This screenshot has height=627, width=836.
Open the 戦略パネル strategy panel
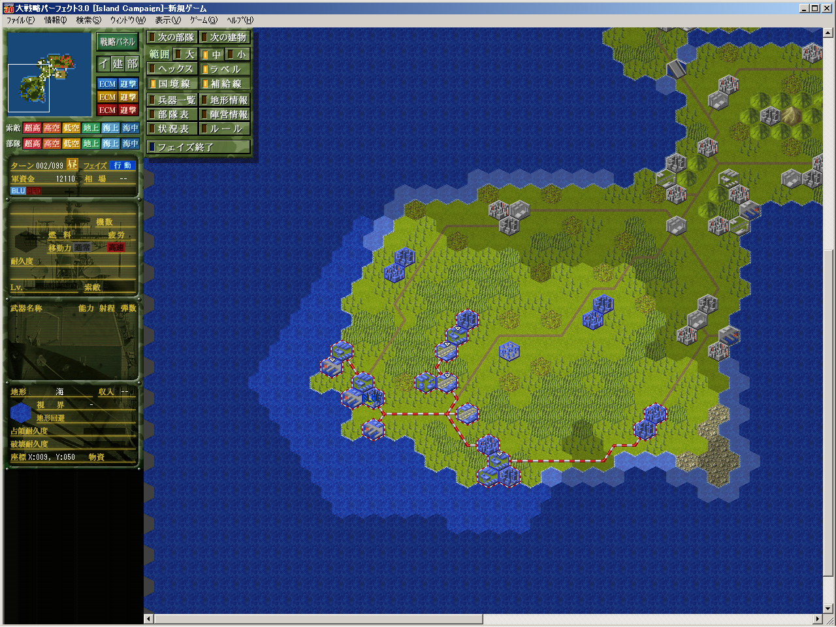coord(118,42)
